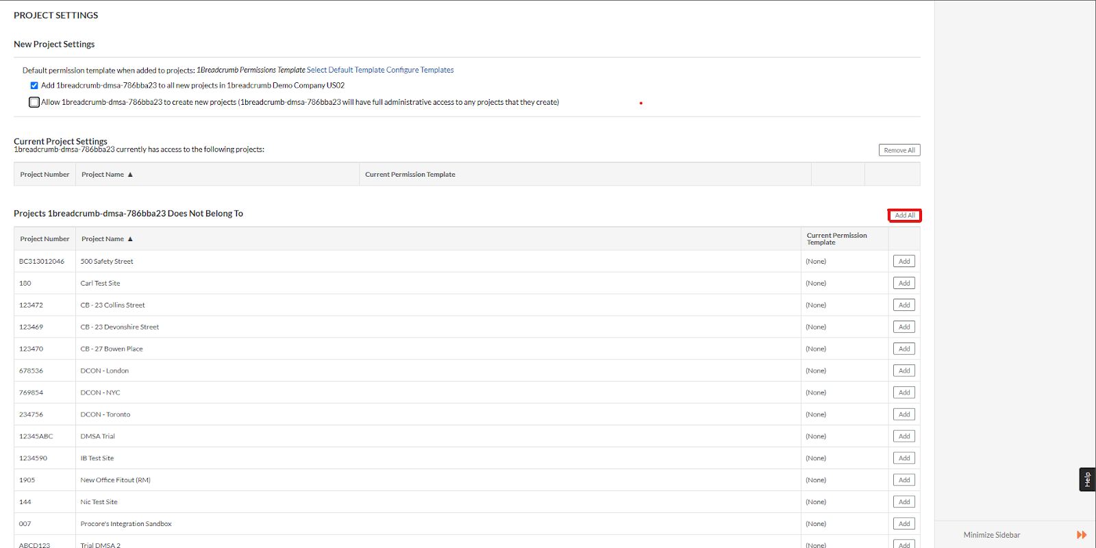Sort Does Not Belong To table by Project Number

pos(45,239)
